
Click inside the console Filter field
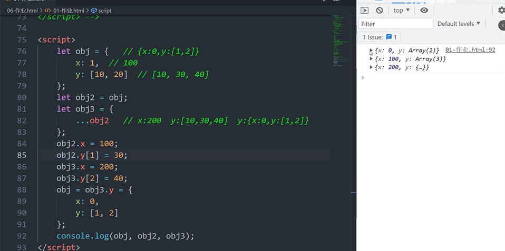(396, 24)
